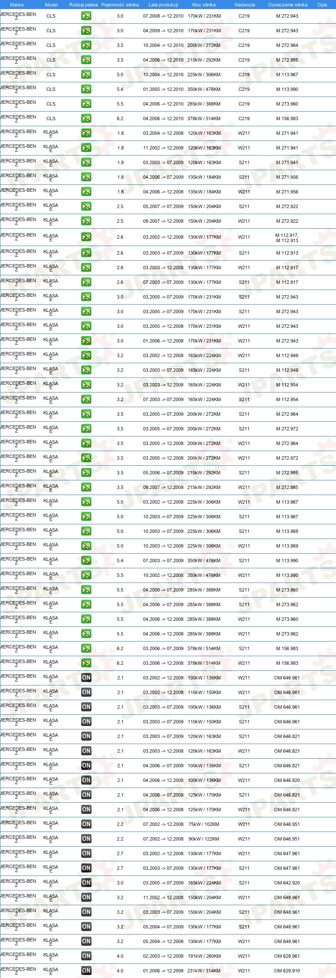The height and width of the screenshot is (978, 336).
Task: Click the 350kW / 476KM cell in the CLS row
Action: (204, 89)
